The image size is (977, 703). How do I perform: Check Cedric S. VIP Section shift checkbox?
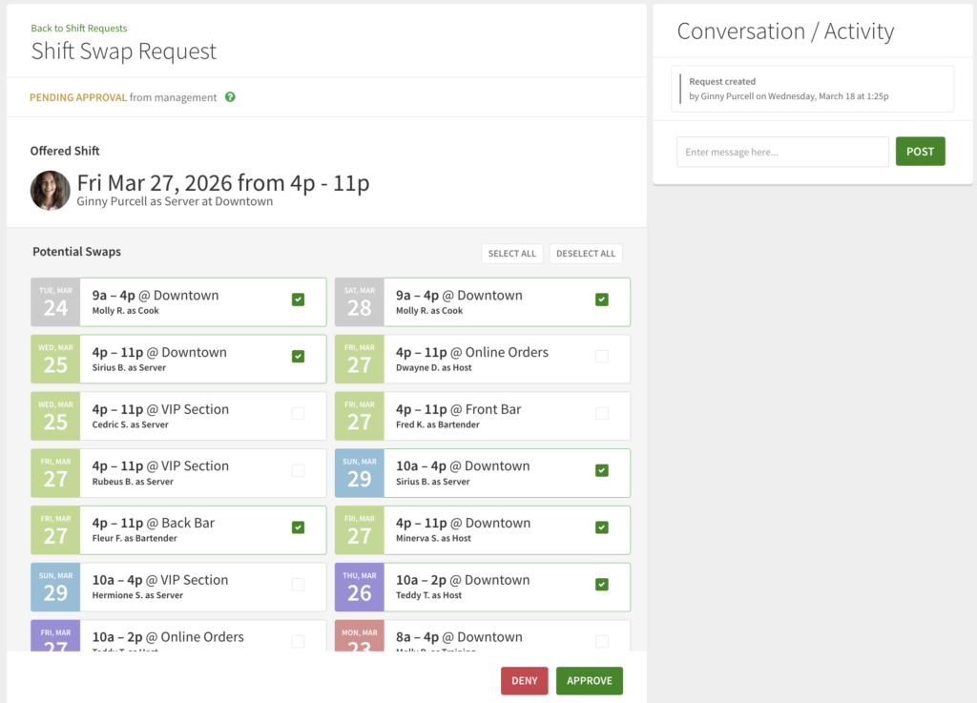pos(298,413)
